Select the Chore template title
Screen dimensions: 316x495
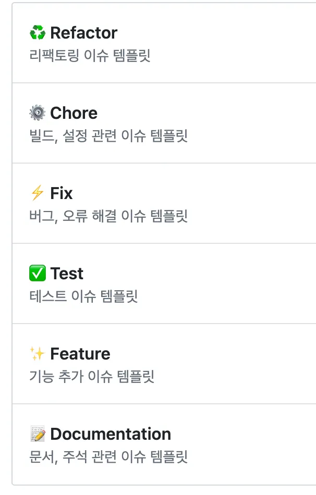coord(74,114)
